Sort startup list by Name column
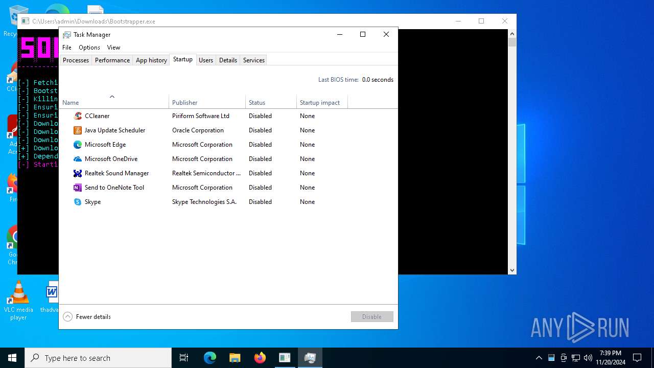The height and width of the screenshot is (368, 654). coord(114,102)
